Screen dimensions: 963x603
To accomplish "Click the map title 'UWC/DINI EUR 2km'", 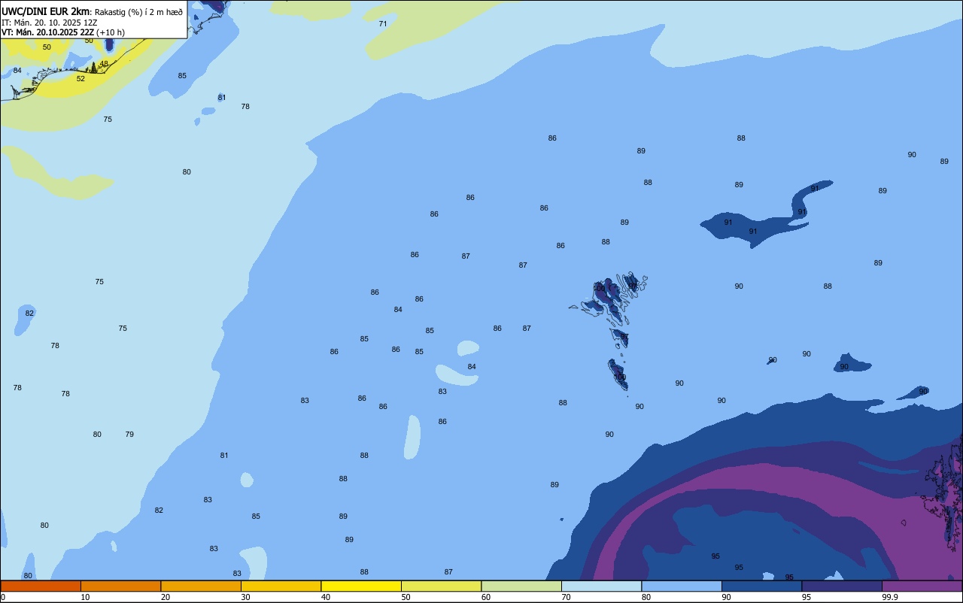I will (46, 11).
